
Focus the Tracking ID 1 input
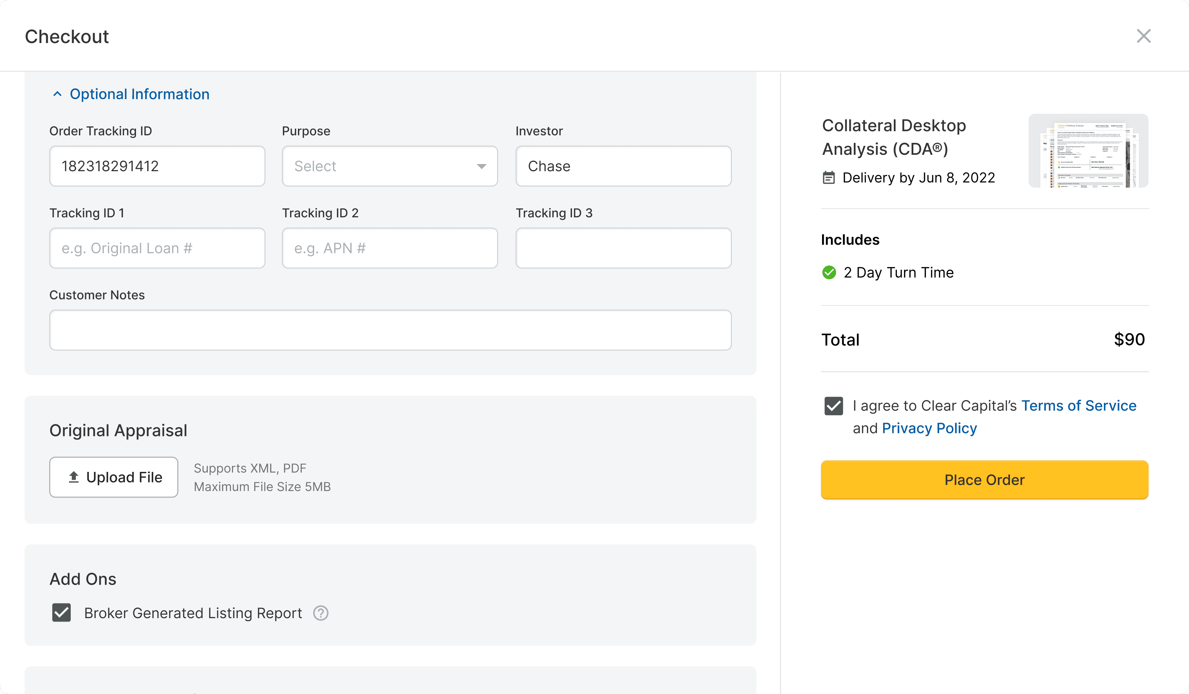point(157,248)
